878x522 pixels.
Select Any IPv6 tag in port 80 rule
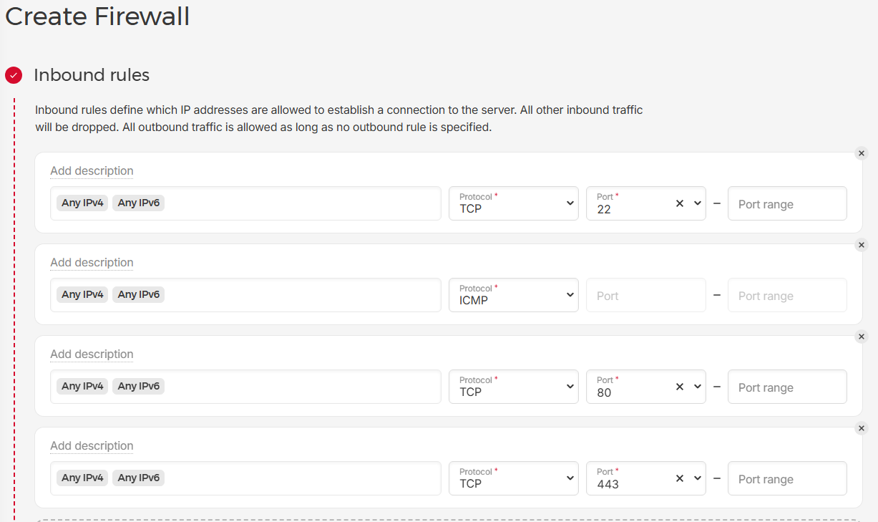click(x=138, y=387)
